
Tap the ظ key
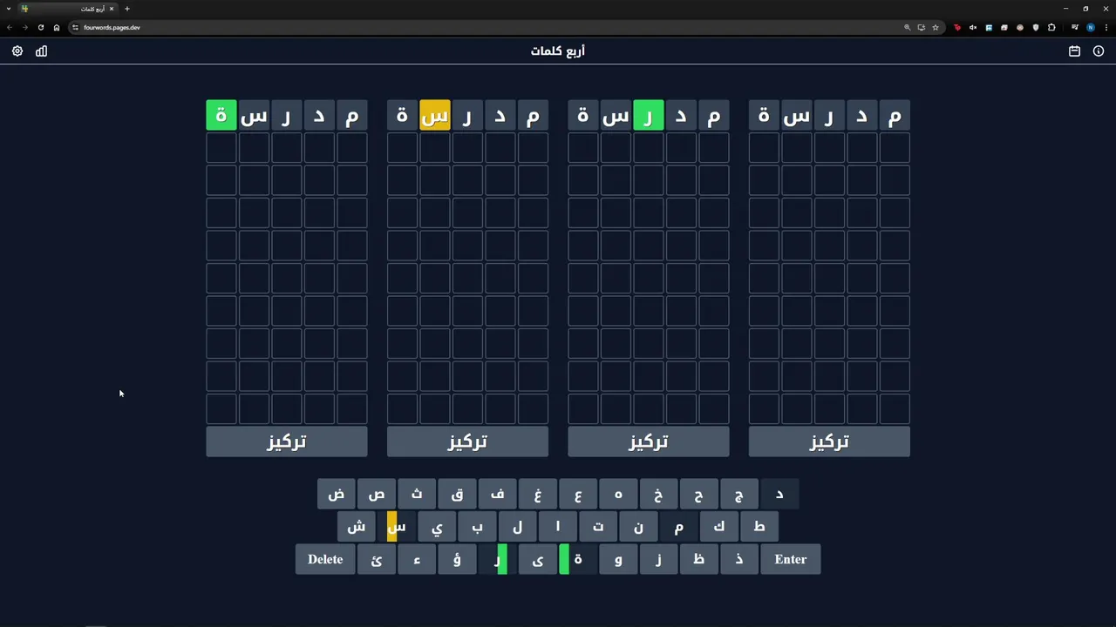[x=699, y=559]
